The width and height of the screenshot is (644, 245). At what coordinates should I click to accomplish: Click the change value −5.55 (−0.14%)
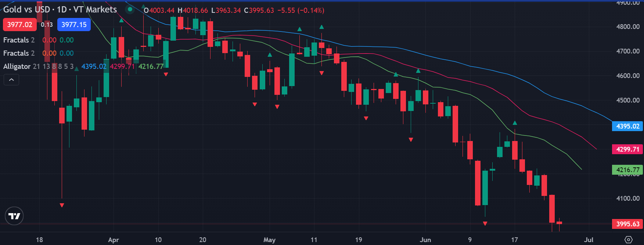[x=301, y=10]
